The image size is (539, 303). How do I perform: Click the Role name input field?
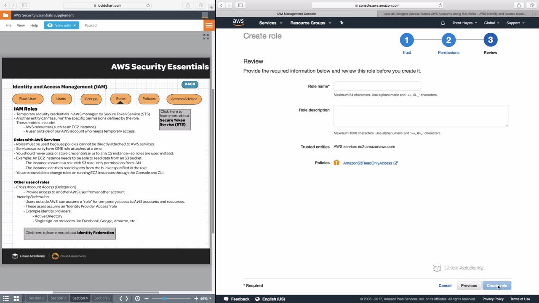tap(377, 86)
